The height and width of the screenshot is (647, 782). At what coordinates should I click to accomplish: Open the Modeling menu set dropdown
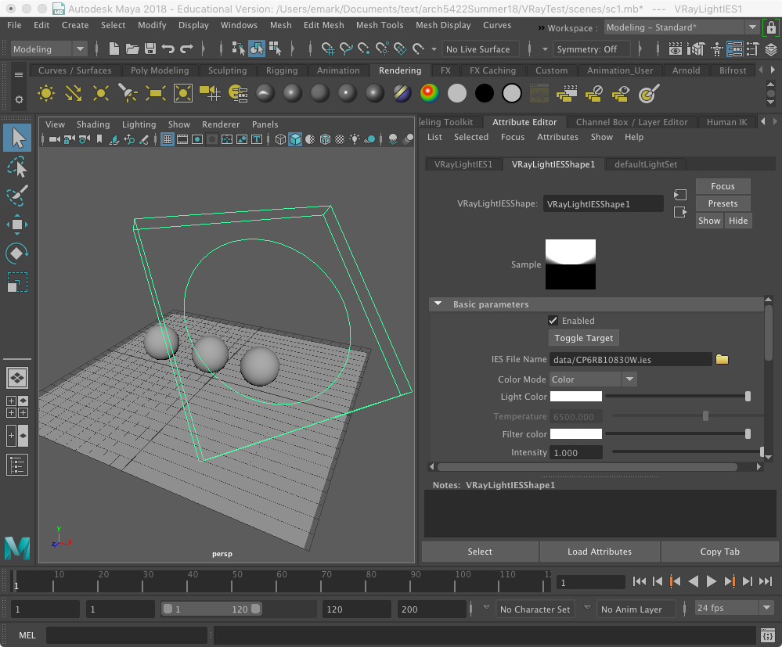coord(49,49)
